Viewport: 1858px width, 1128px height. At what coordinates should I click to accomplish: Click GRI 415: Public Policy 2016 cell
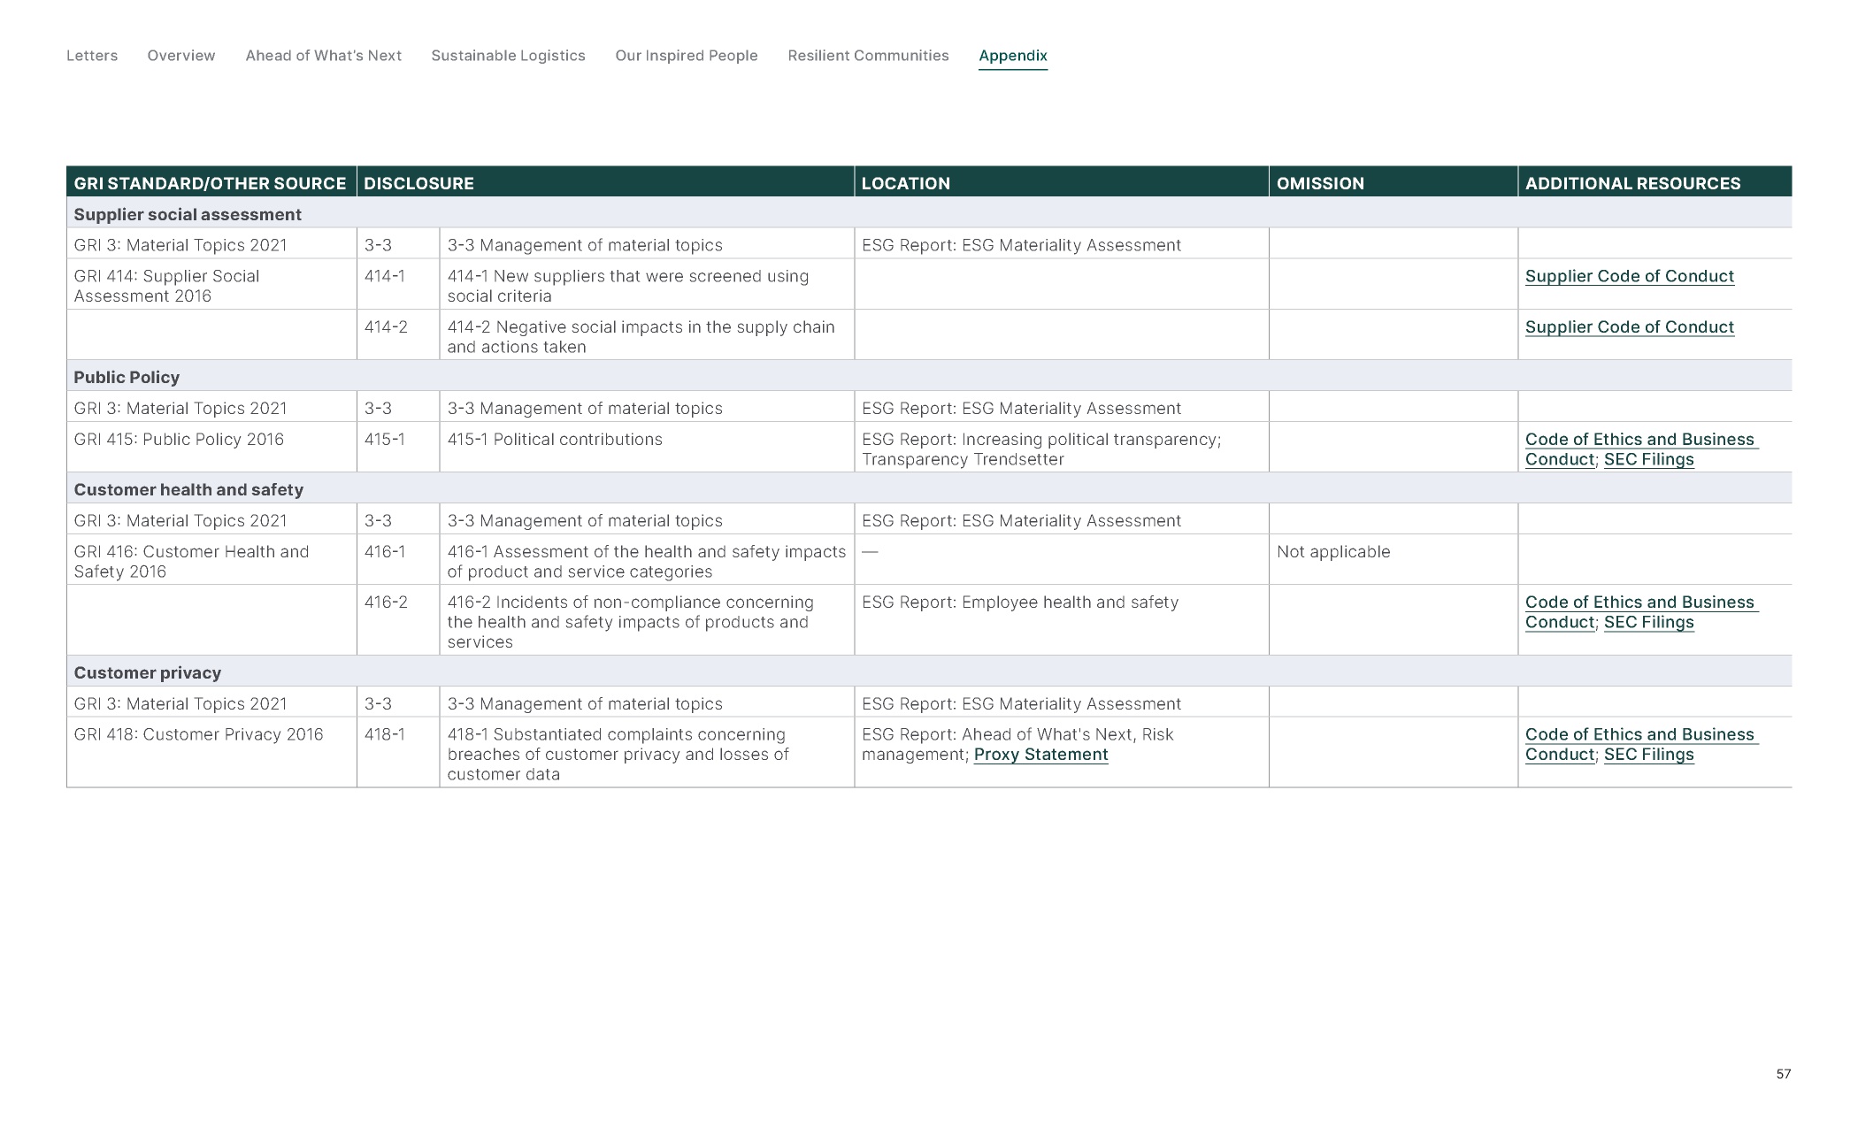click(x=211, y=447)
